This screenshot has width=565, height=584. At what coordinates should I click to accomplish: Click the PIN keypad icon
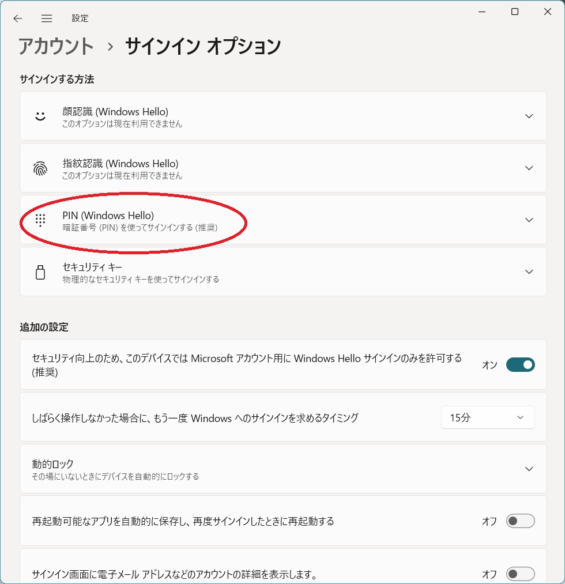(40, 220)
